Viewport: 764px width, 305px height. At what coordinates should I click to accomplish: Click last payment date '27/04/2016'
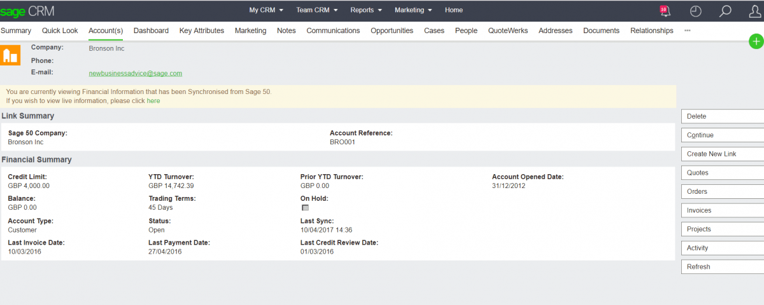tap(165, 252)
